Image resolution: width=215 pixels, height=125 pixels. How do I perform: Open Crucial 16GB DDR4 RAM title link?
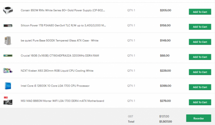coord(60,55)
